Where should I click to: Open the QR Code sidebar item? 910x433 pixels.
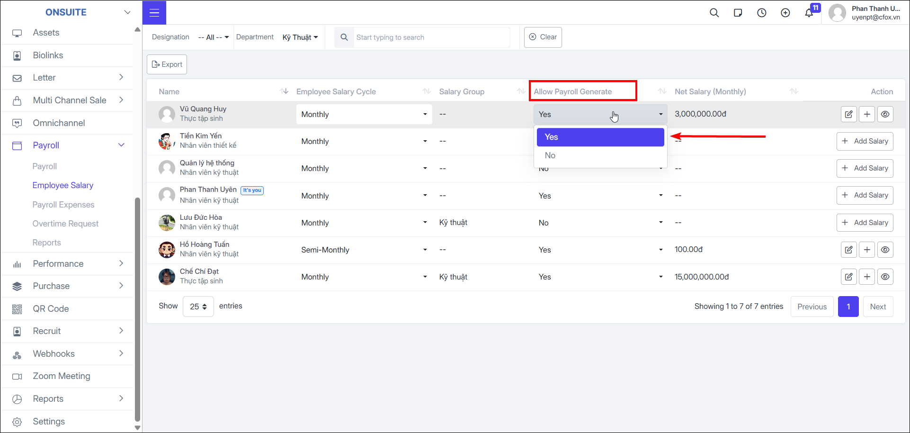67,309
